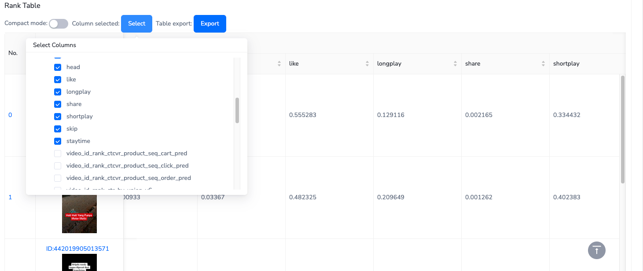
Task: Uncheck the longplay column checkbox
Action: click(x=58, y=92)
